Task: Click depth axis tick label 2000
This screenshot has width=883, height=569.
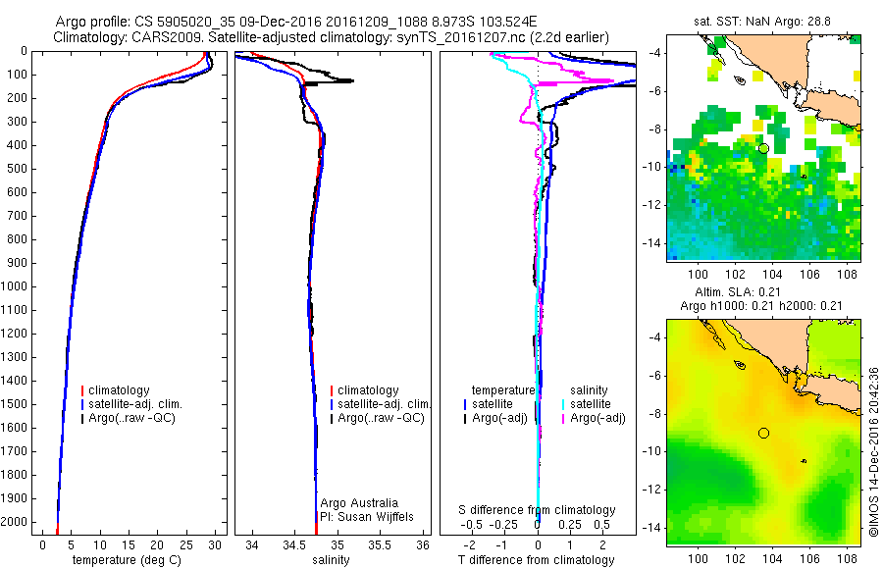Action: [14, 522]
